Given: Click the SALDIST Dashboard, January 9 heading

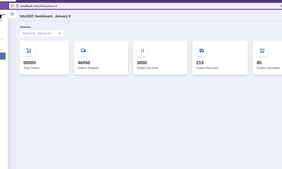Looking at the screenshot, I should [45, 16].
